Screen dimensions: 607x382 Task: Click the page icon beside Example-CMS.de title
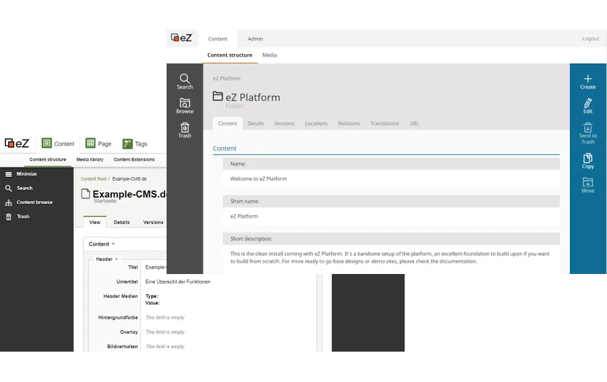coord(86,193)
